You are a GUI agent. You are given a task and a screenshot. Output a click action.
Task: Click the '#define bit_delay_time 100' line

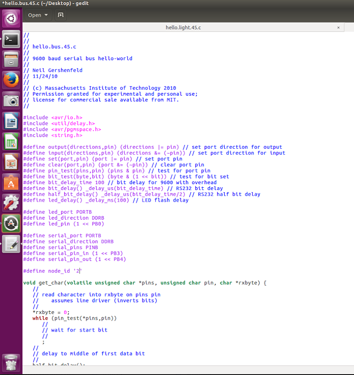[x=120, y=182]
